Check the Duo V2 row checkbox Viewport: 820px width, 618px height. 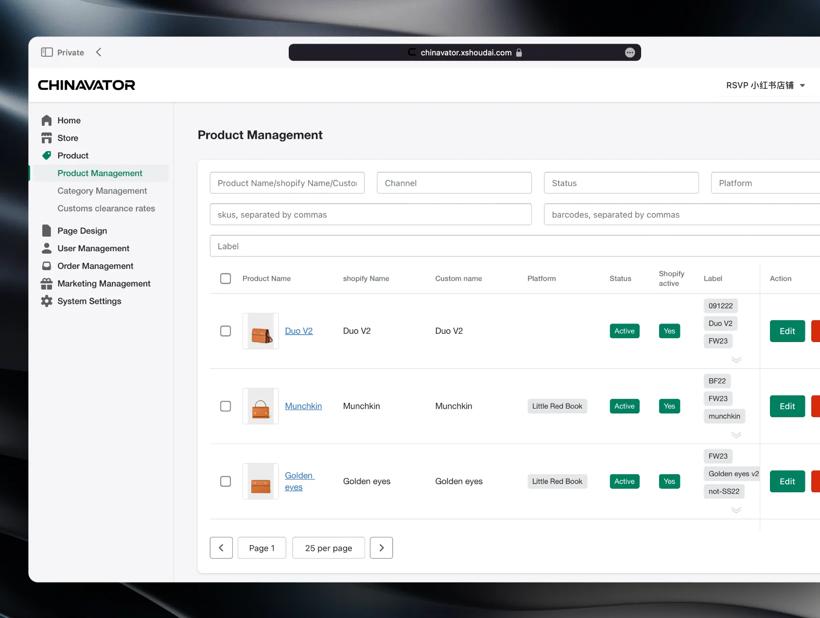[x=226, y=331]
